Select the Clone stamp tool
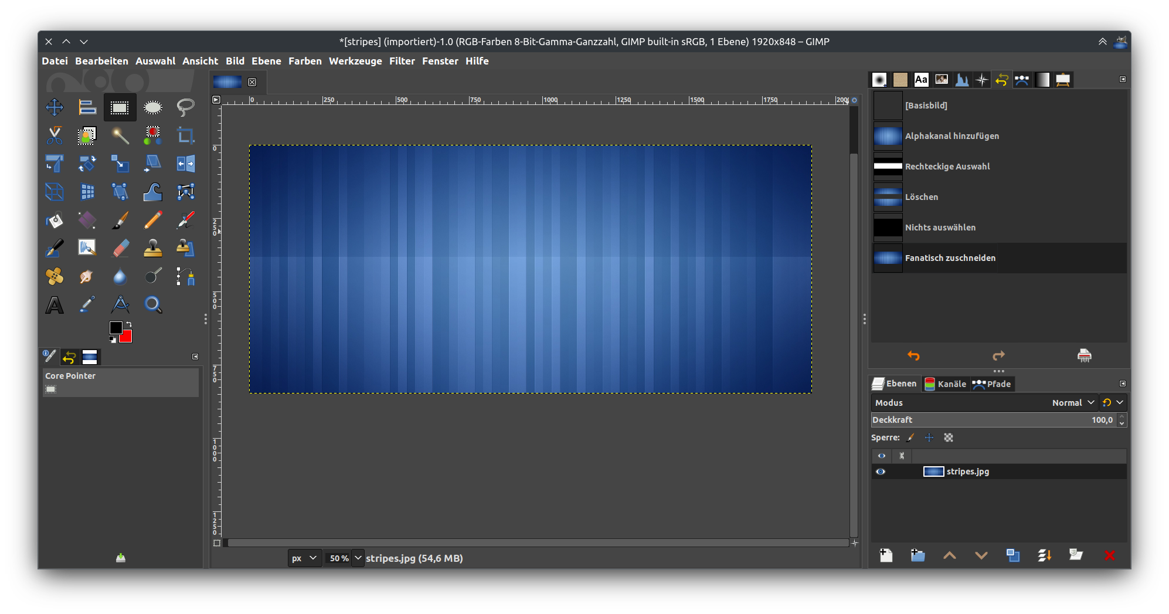 click(152, 248)
